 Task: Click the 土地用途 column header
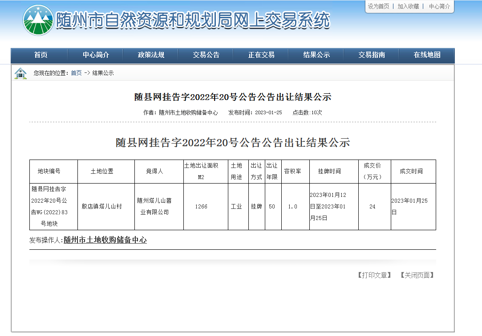click(236, 171)
